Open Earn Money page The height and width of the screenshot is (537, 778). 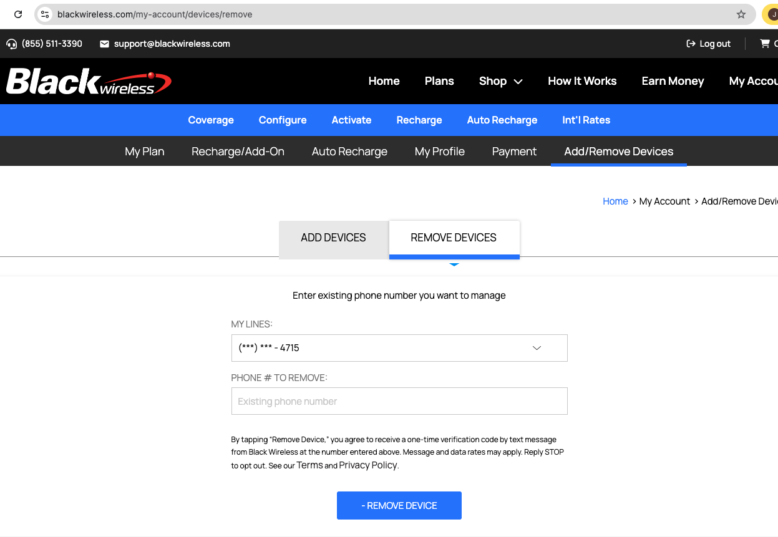(673, 81)
